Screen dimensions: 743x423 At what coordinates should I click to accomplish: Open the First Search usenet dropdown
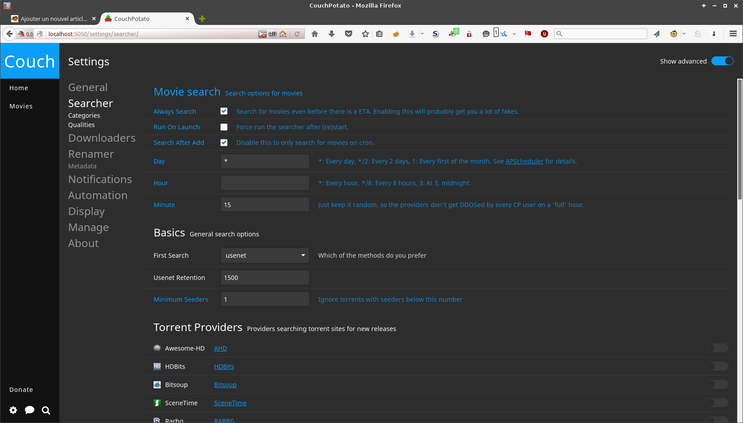click(x=265, y=255)
